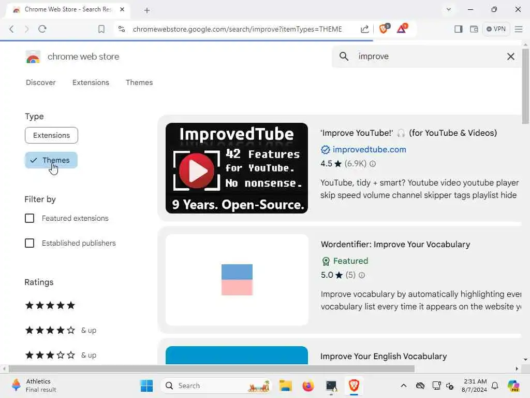Deselect the Themes type filter chip
530x398 pixels.
pyautogui.click(x=51, y=160)
